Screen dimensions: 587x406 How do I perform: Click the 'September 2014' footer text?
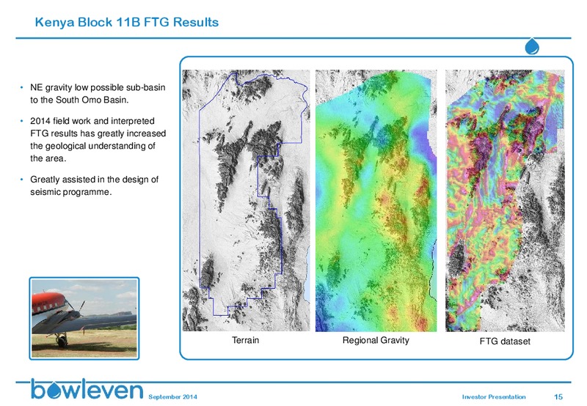coord(172,396)
